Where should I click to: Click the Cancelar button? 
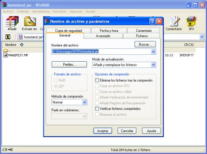pyautogui.click(x=127, y=131)
